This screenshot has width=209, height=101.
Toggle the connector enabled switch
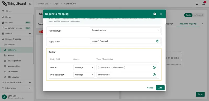(x=41, y=32)
